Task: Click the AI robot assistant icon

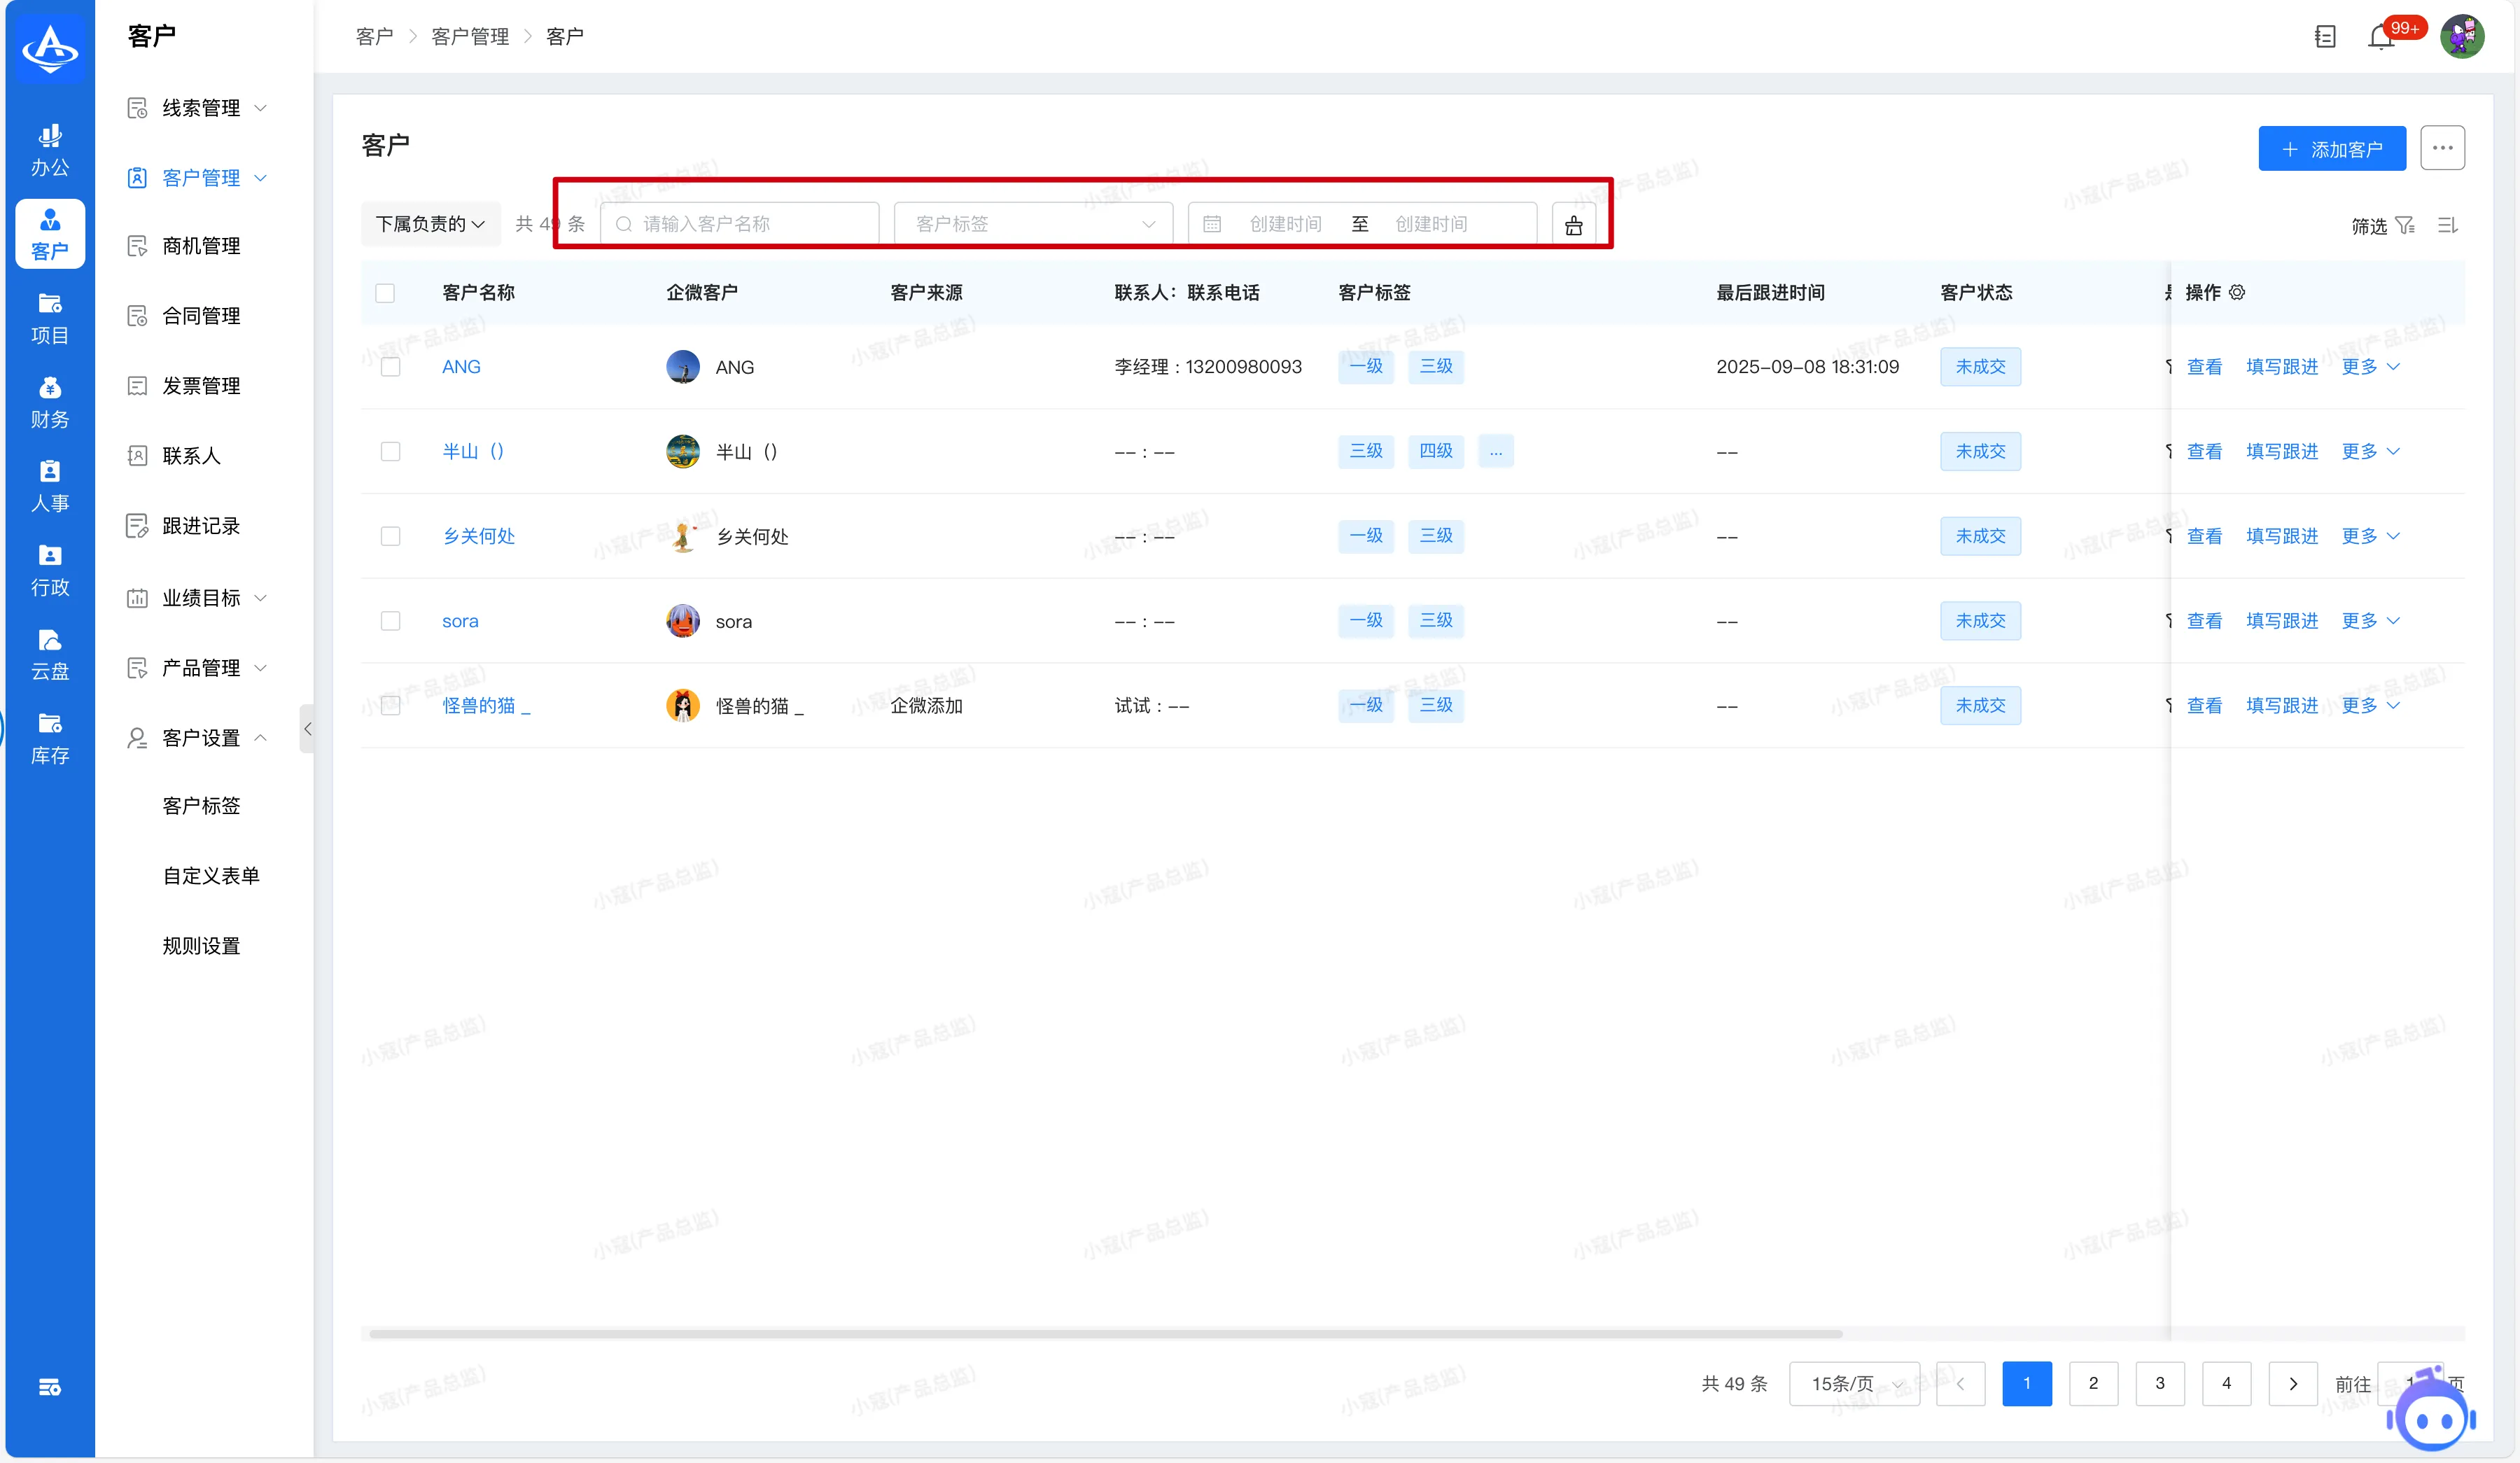Action: pos(2432,1417)
